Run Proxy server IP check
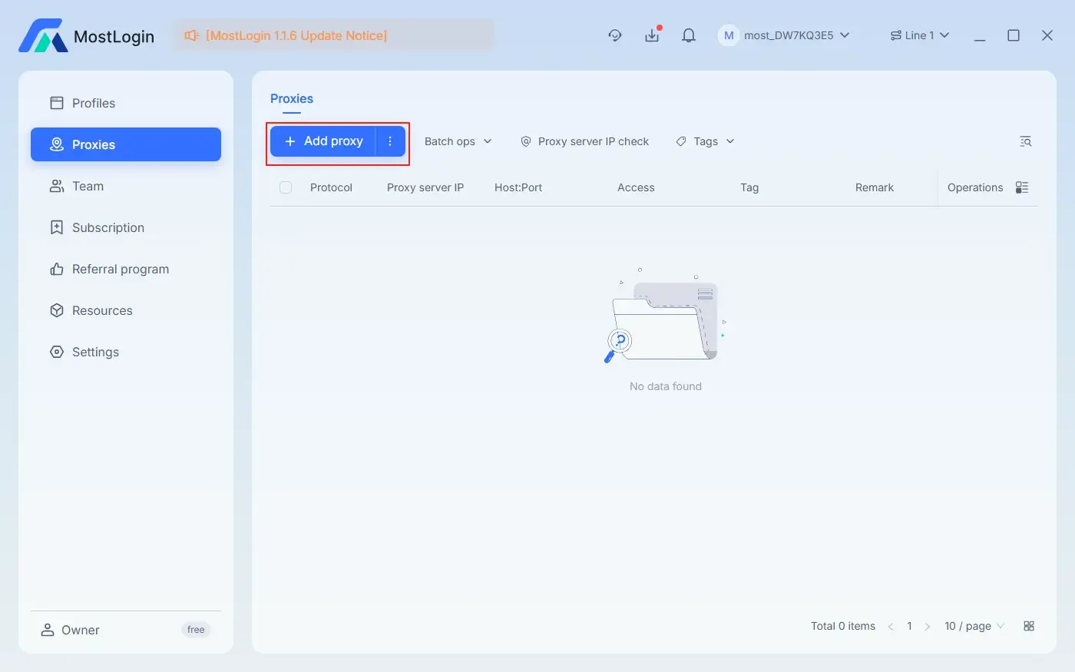 click(x=584, y=141)
